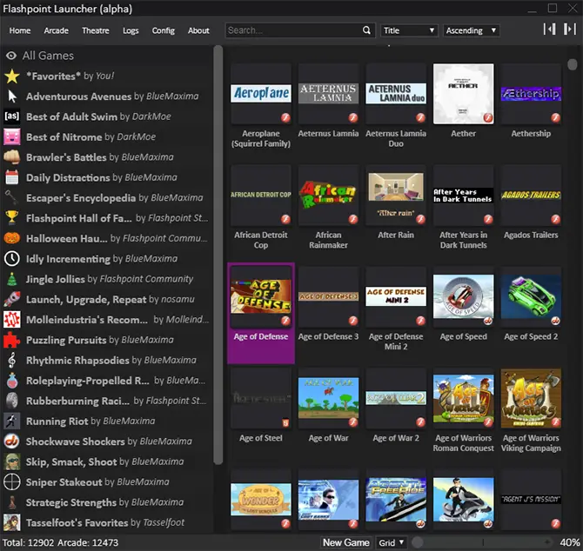Open the Title sort-by dropdown
The image size is (583, 551).
pos(409,30)
